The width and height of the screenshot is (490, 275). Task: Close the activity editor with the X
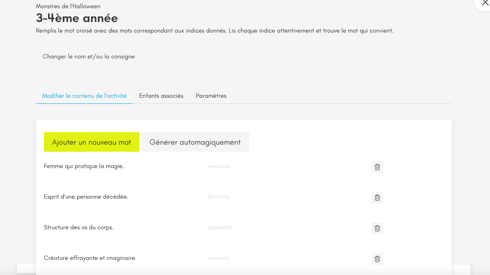click(485, 3)
